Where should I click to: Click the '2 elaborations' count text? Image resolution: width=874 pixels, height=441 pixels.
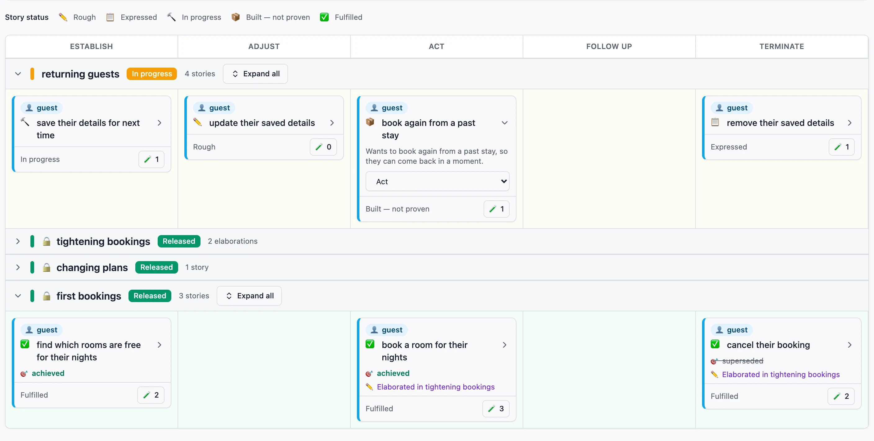coord(233,241)
